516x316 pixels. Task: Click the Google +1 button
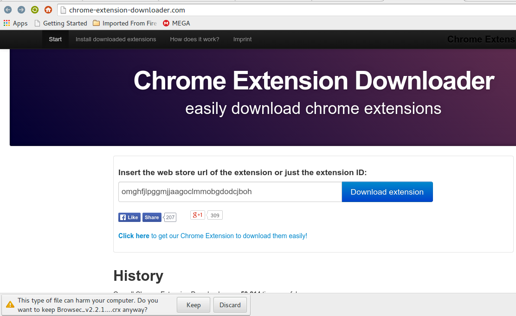[x=198, y=215]
